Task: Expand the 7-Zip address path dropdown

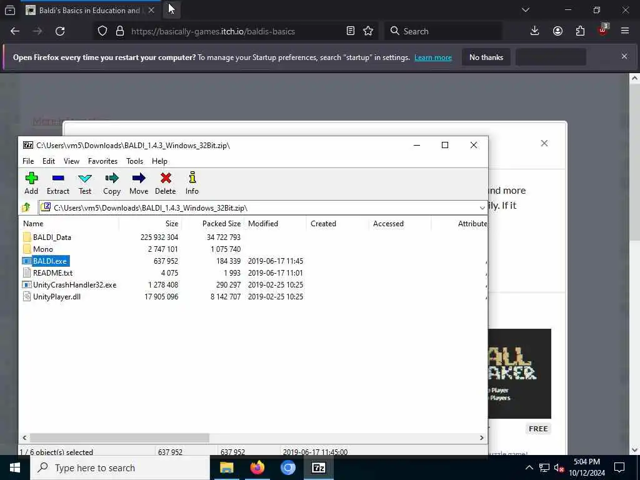Action: click(482, 207)
